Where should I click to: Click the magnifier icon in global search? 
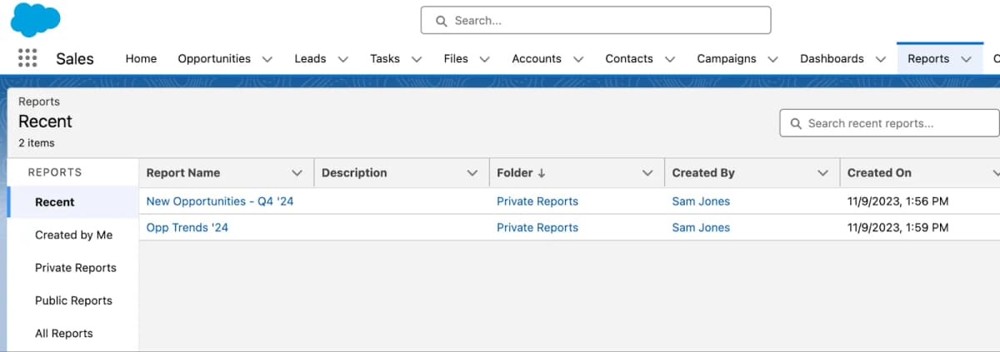pyautogui.click(x=442, y=21)
